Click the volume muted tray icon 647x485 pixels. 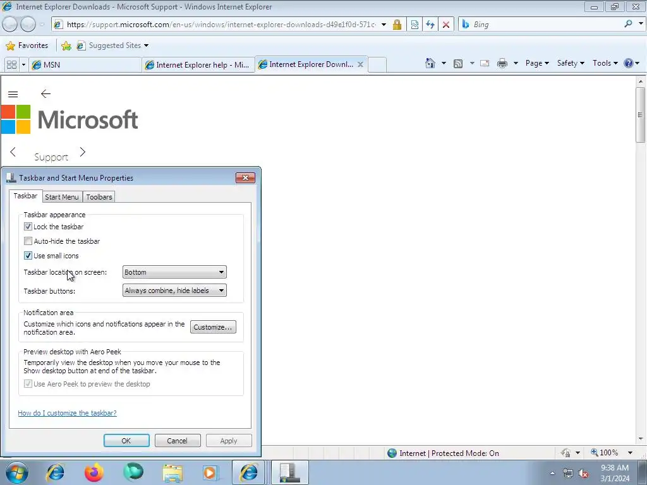pos(583,474)
